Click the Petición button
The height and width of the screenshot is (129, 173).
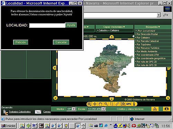pos(21,42)
